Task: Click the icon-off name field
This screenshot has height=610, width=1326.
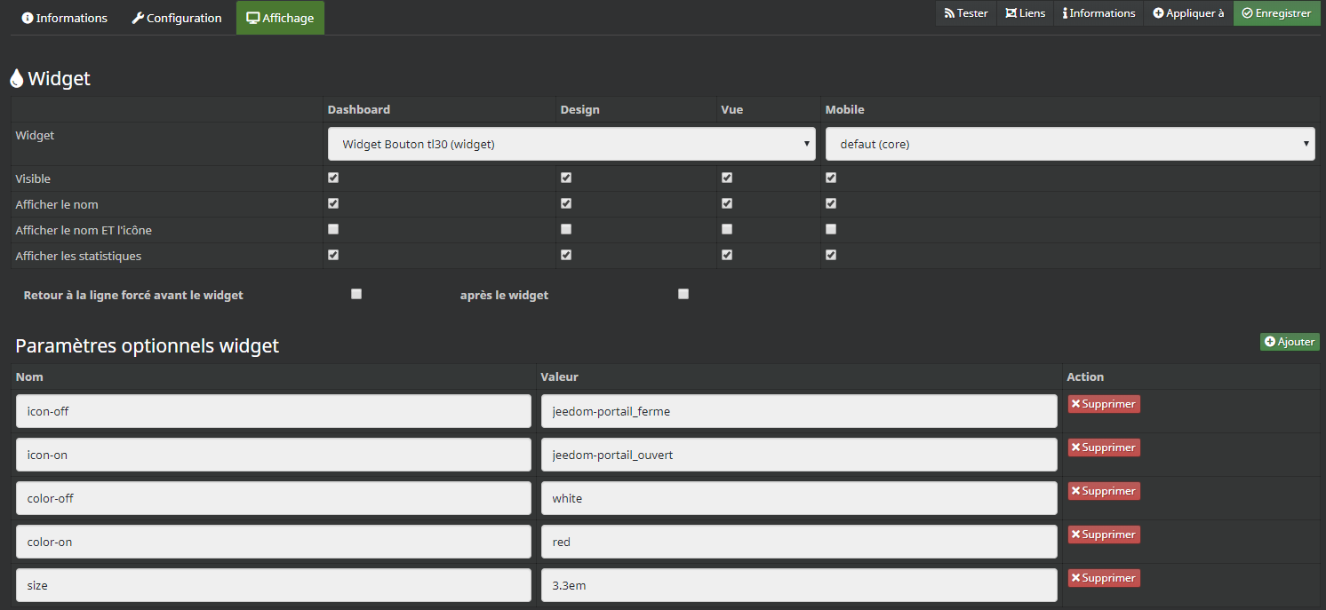Action: (x=274, y=411)
